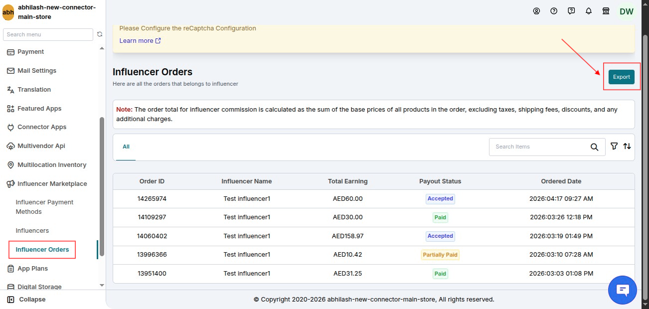The width and height of the screenshot is (649, 309).
Task: Click the magnifier icon in Search Items
Action: (x=594, y=147)
